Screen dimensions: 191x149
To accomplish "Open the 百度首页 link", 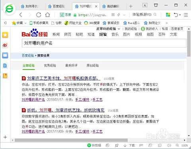I will pos(177,29).
